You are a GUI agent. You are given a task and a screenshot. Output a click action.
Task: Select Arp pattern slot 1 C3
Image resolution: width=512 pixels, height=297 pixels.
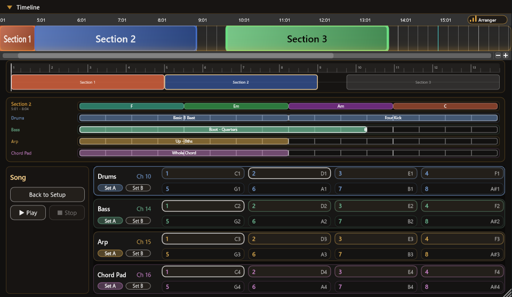[x=203, y=239]
